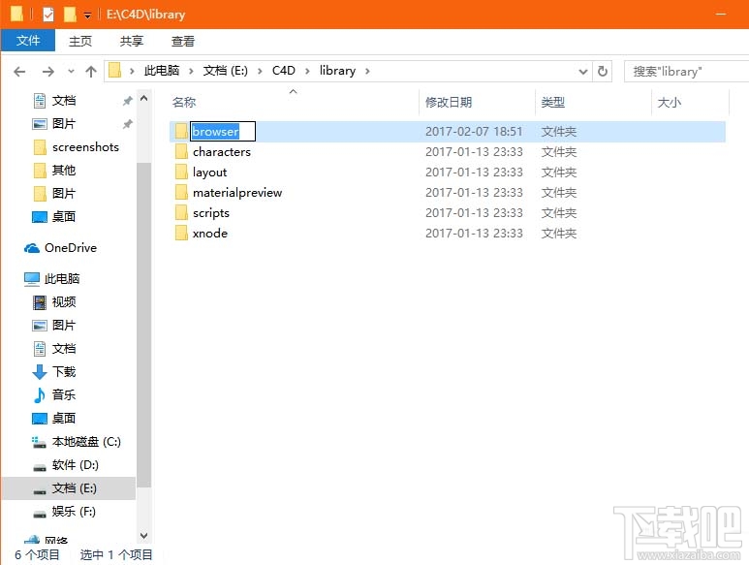Click the Back navigation arrow
The width and height of the screenshot is (749, 565).
(x=19, y=72)
